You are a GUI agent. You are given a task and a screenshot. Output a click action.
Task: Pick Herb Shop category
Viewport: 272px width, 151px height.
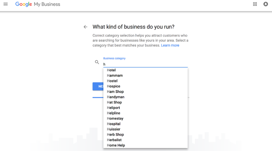coord(146,135)
